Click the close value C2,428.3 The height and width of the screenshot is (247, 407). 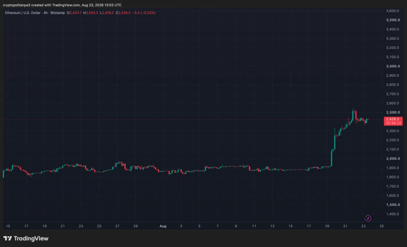coord(123,13)
